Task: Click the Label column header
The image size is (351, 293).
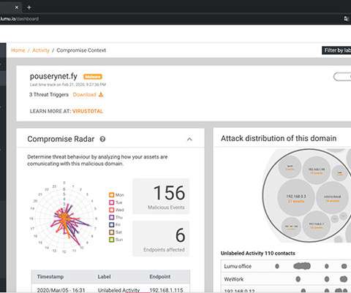Action: 104,277
